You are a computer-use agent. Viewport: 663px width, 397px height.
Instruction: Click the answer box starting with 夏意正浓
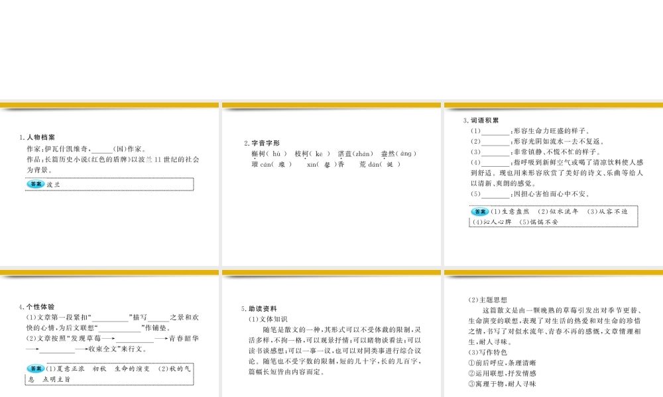click(109, 374)
